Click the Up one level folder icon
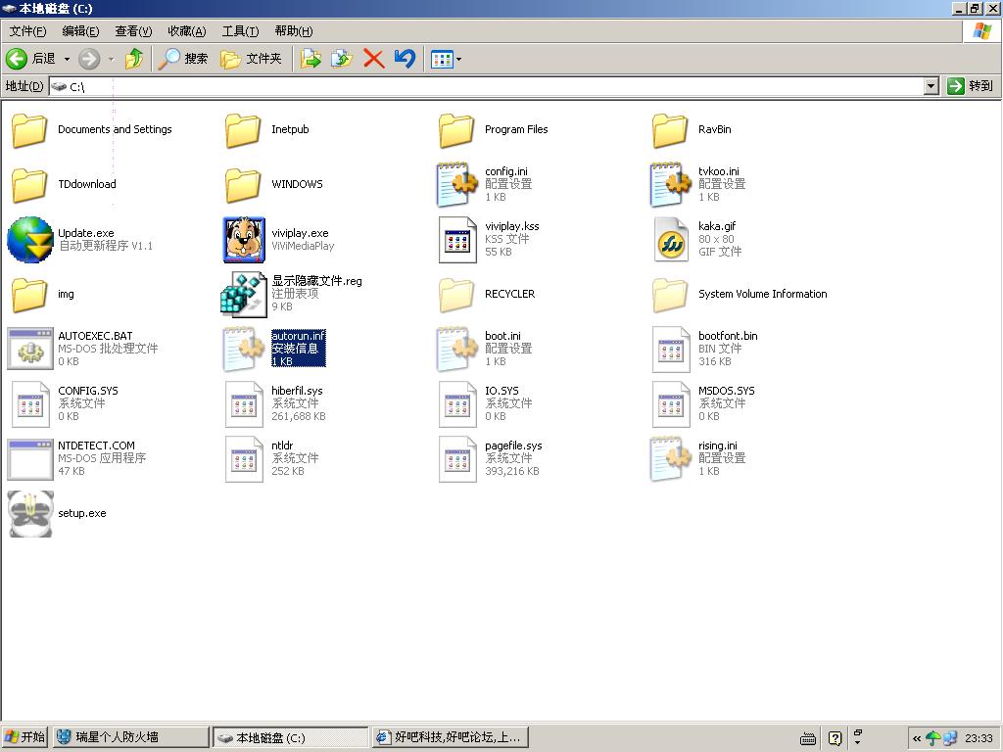Screen dimensions: 1003x752 134,59
